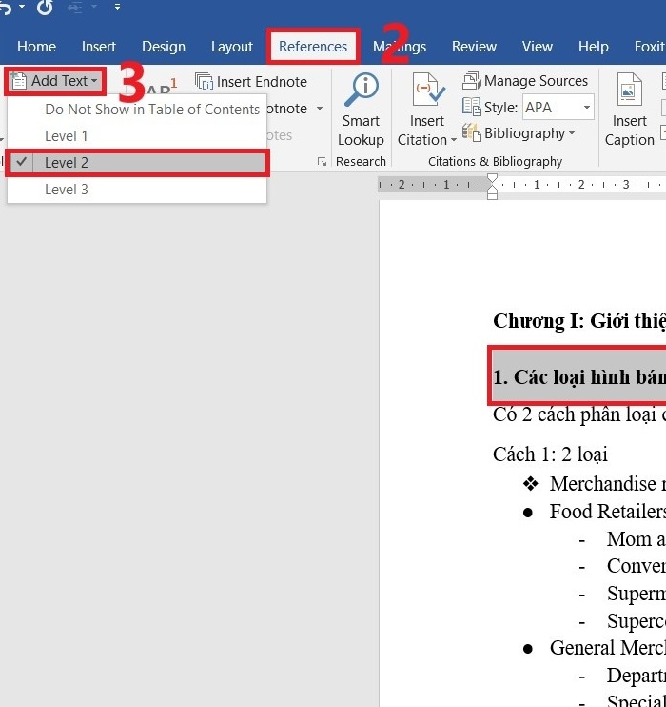
Task: Switch to the Insert tab
Action: [x=99, y=47]
